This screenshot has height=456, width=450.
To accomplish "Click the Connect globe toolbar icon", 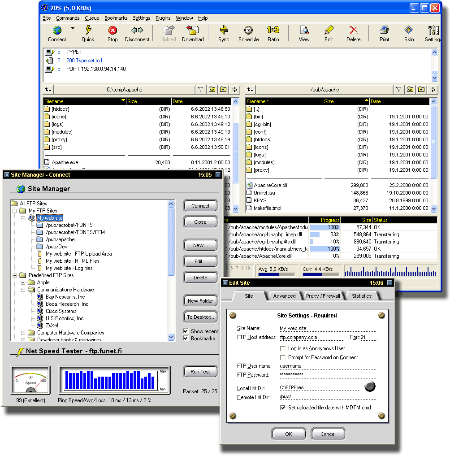I will tap(57, 30).
